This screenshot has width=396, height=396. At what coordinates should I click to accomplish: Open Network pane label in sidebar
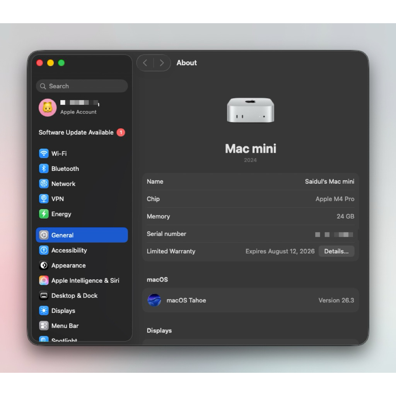coord(63,184)
